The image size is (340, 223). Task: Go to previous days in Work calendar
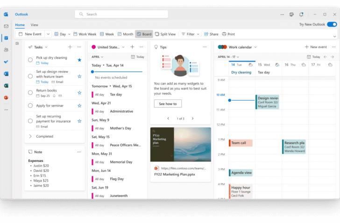tap(325, 57)
